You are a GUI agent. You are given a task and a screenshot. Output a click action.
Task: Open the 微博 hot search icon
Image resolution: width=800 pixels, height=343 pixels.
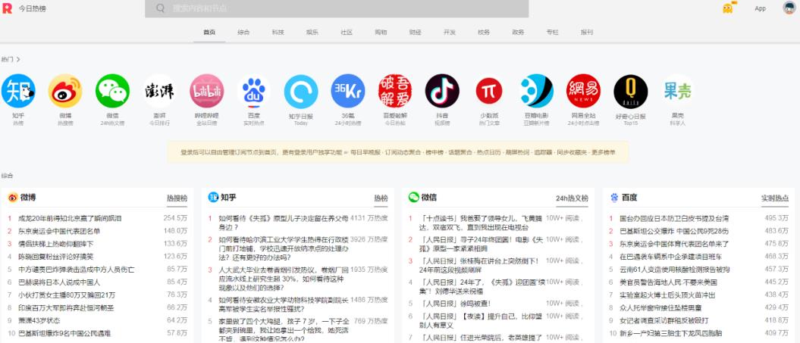(65, 91)
